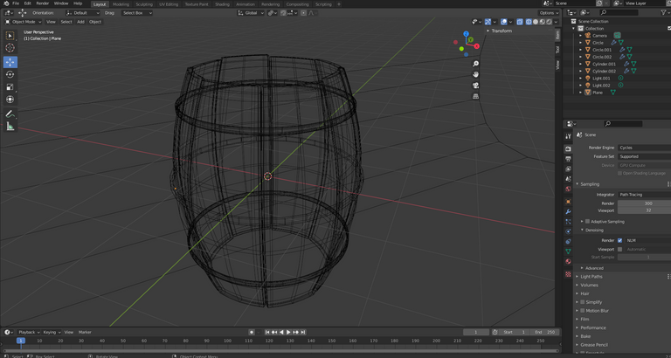Choose the Scale tool
The height and width of the screenshot is (358, 671).
(10, 87)
